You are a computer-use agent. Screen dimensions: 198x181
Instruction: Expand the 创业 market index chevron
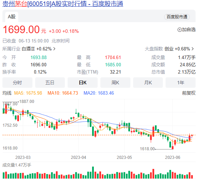tap(193, 49)
